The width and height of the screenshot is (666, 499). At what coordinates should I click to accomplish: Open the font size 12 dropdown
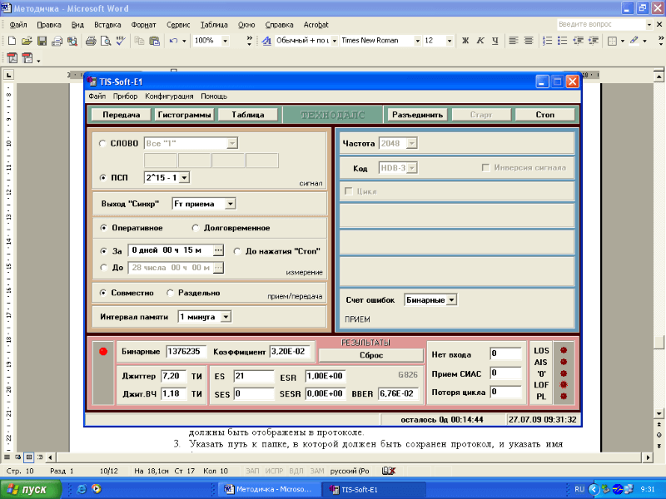[449, 41]
